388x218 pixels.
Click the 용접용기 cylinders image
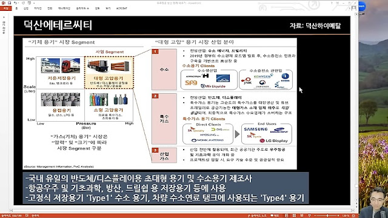61,99
